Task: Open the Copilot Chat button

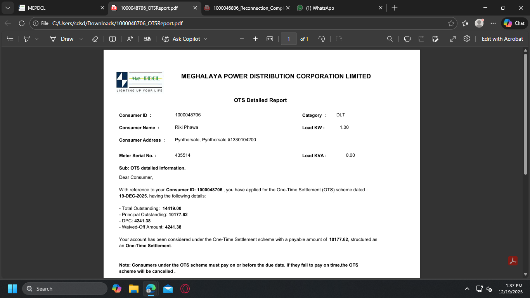Action: pos(514,23)
